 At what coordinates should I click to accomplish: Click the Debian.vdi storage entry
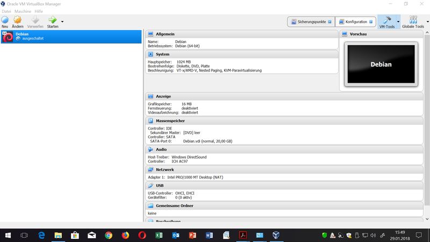coord(207,141)
